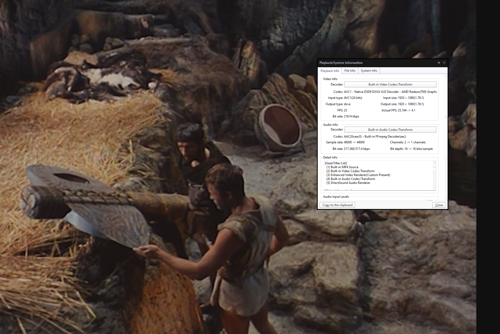Select the '(5) DirectSound Audio Renderer' line
The image size is (500, 334).
[x=348, y=183]
